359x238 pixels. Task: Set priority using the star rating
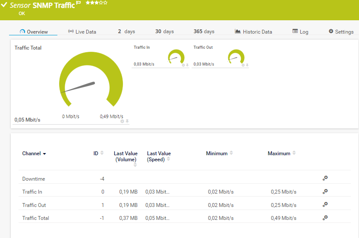point(96,3)
